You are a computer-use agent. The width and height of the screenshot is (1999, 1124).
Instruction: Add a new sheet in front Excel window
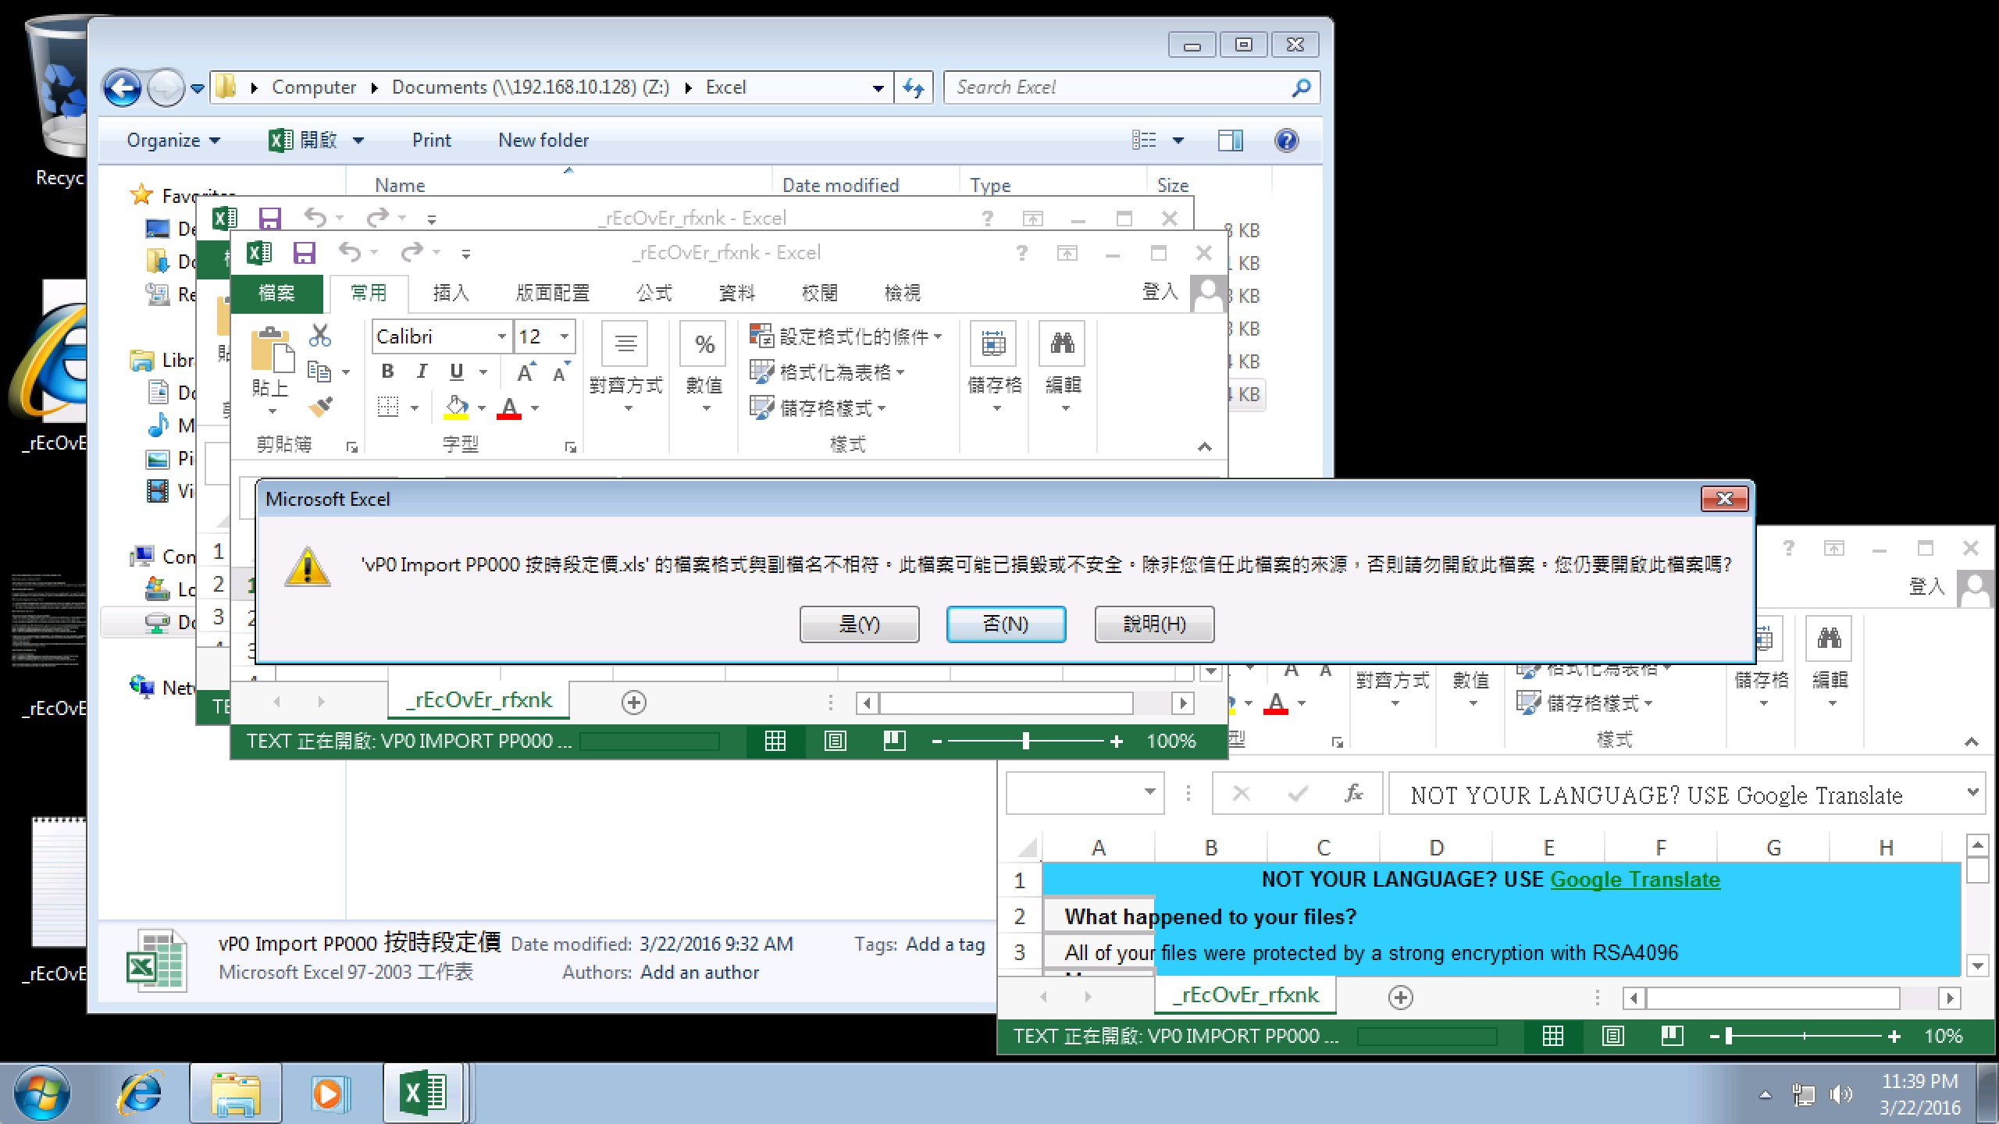pyautogui.click(x=633, y=702)
